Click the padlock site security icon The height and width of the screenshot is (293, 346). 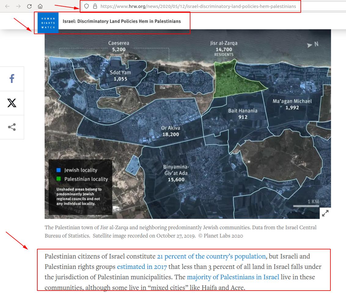pyautogui.click(x=95, y=6)
